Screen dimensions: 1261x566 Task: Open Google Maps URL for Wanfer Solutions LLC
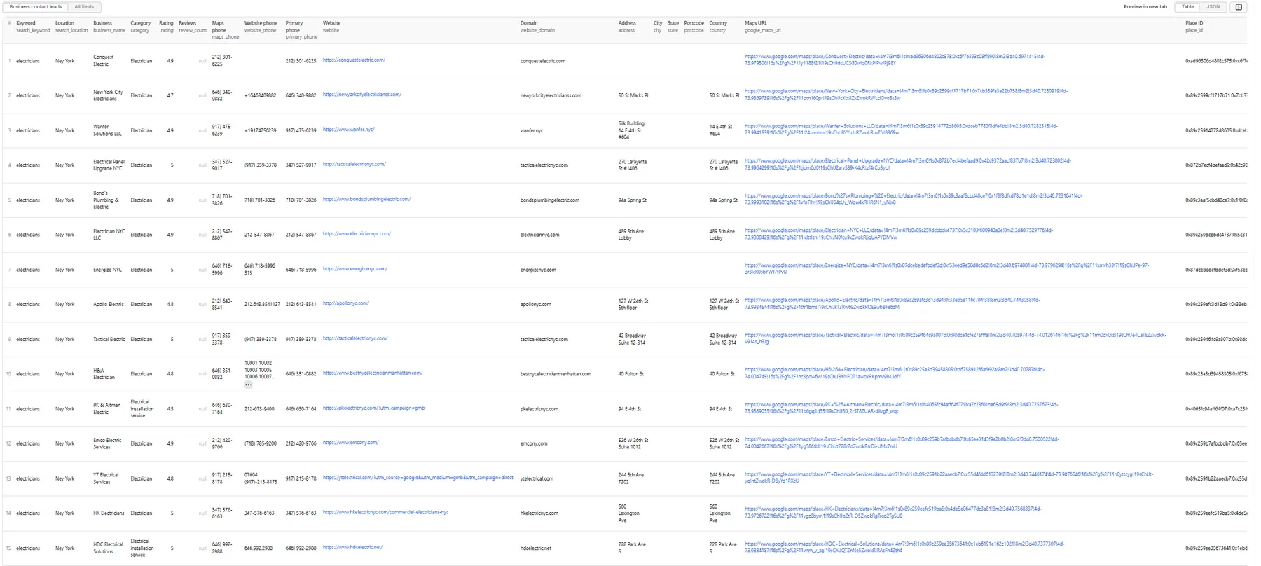pyautogui.click(x=901, y=130)
